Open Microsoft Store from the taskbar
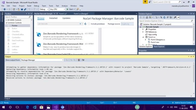 coord(41,107)
